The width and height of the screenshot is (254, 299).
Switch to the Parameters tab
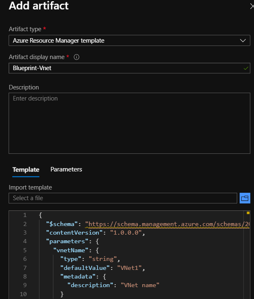(66, 169)
